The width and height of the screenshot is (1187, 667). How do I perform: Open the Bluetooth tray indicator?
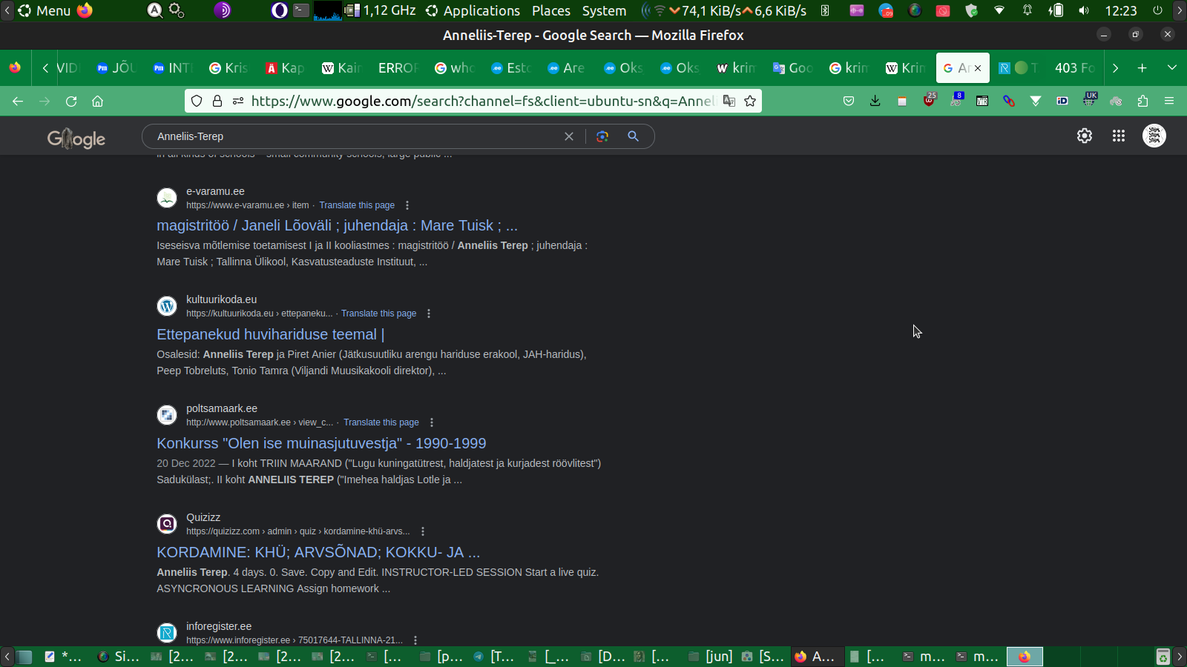825,10
